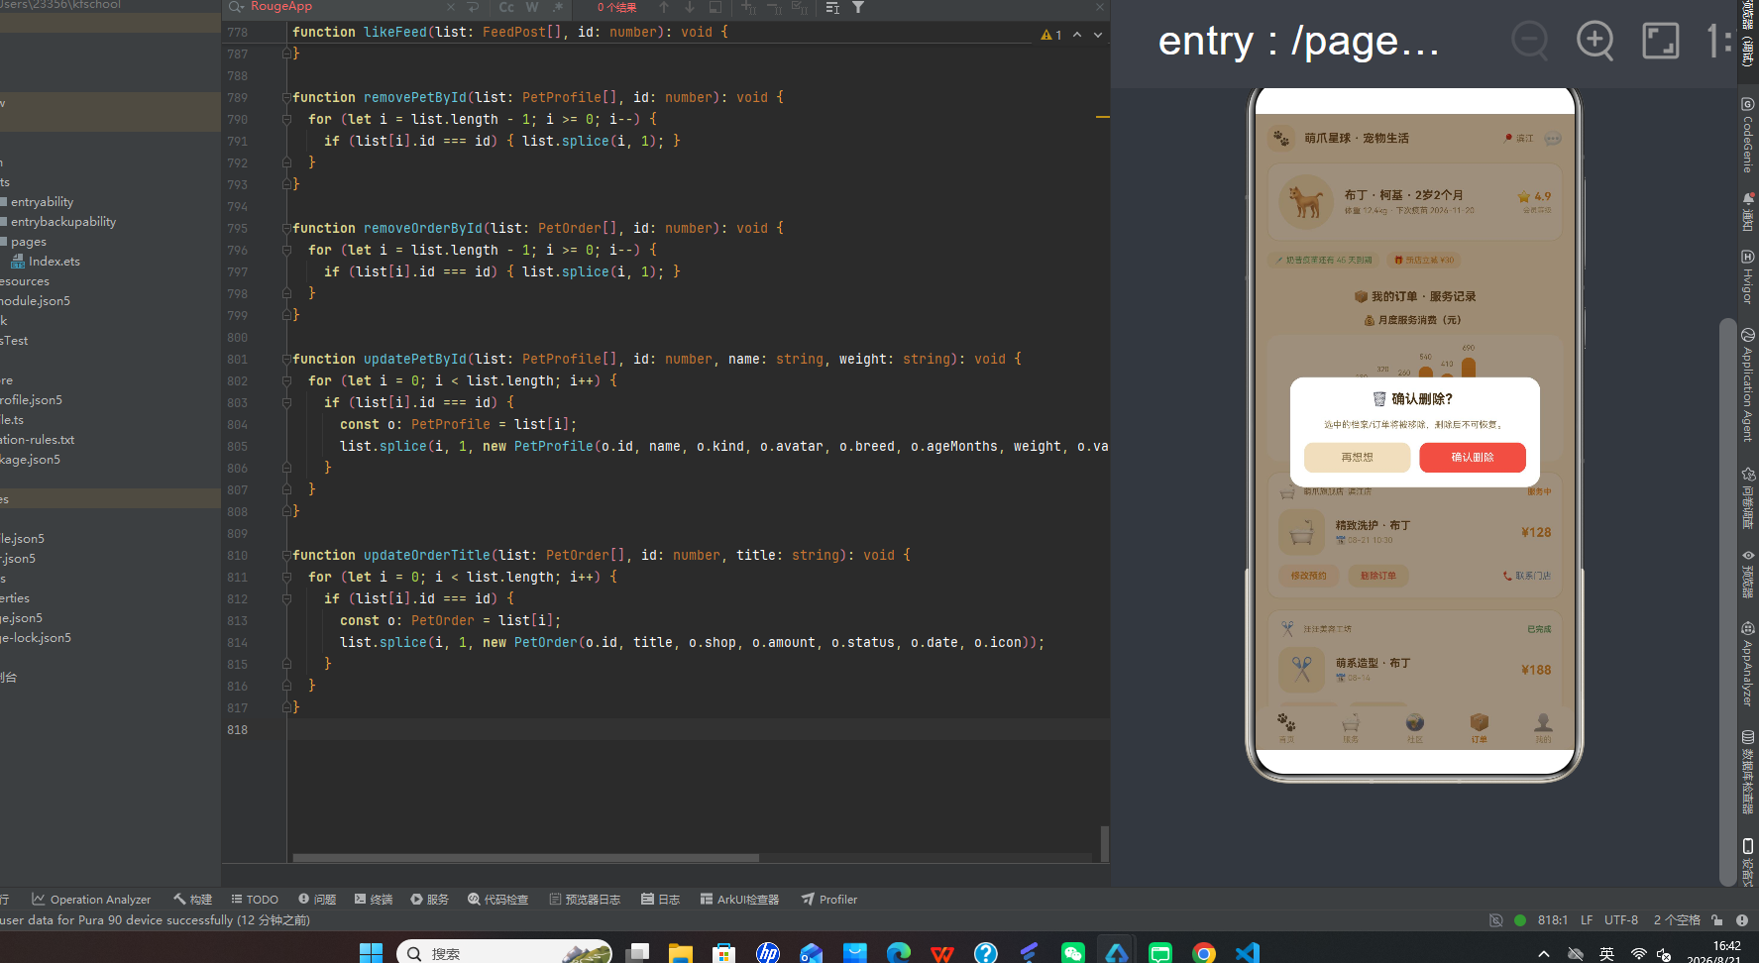Collapse the updatePetById function fold
The height and width of the screenshot is (963, 1759).
click(x=286, y=360)
